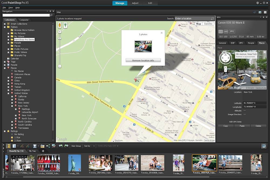Image resolution: width=270 pixels, height=180 pixels.
Task: Click the Auto Group toggle
Action: [76, 146]
